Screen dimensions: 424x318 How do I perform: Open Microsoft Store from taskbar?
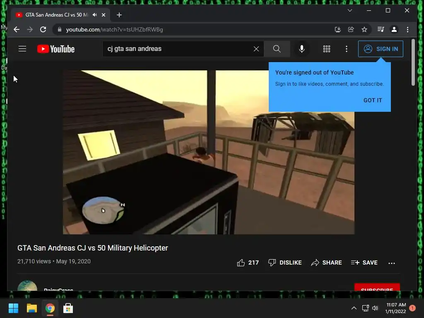tap(68, 308)
